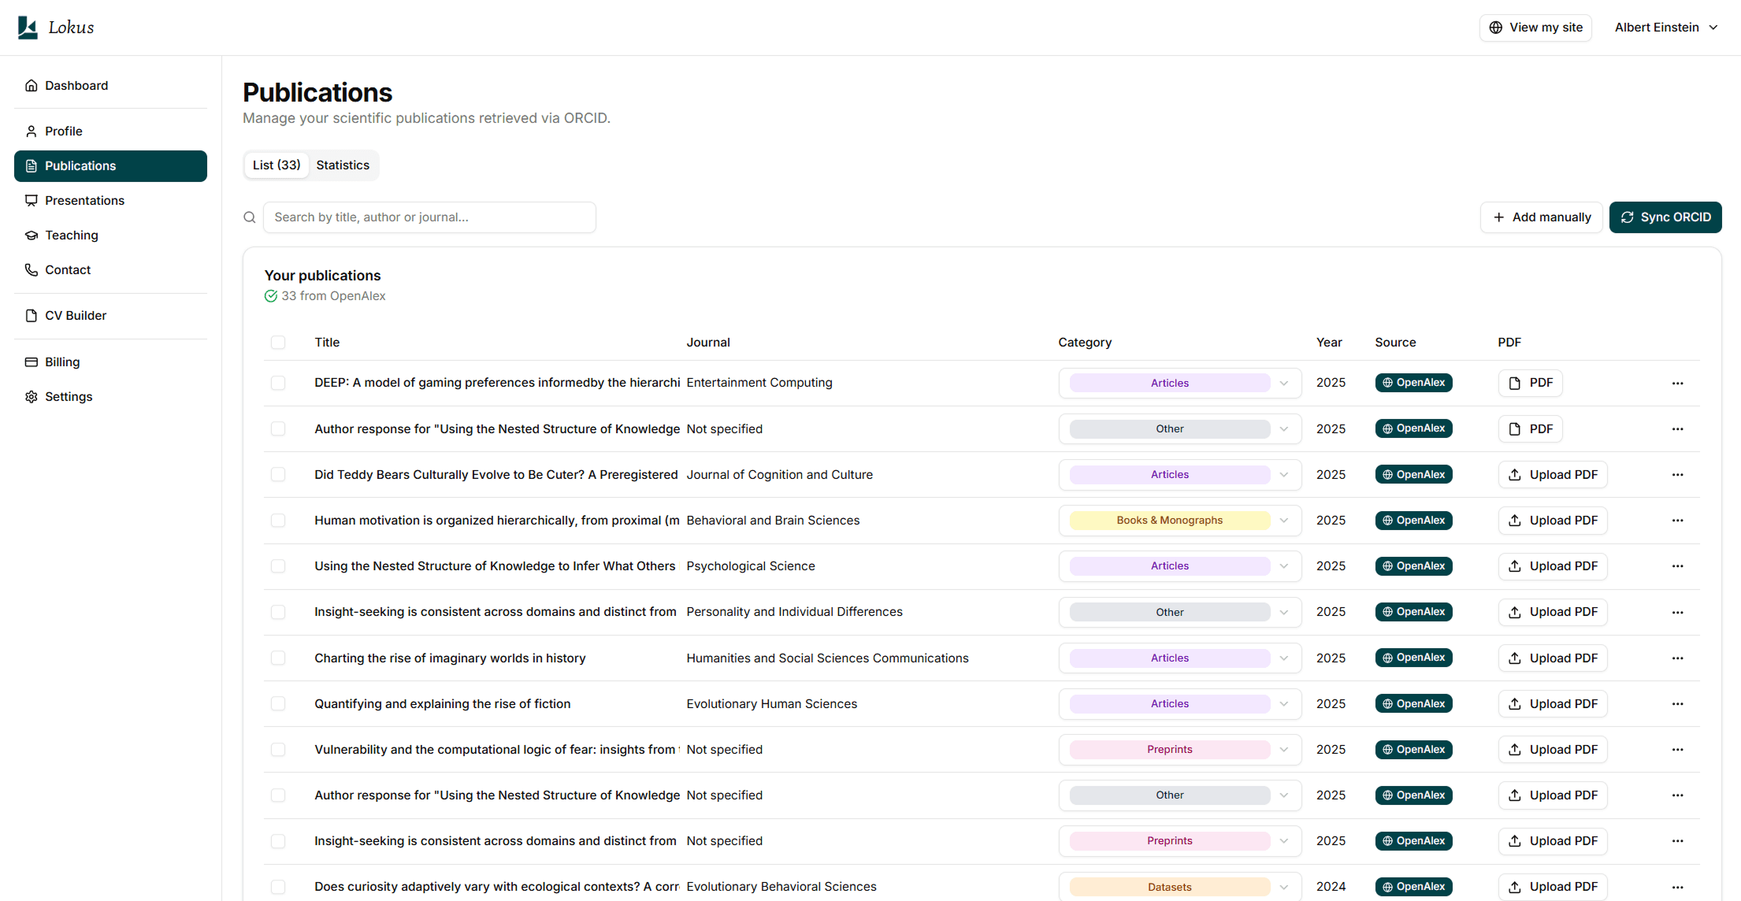Select checkbox for Quantifying rise of fiction

[278, 704]
